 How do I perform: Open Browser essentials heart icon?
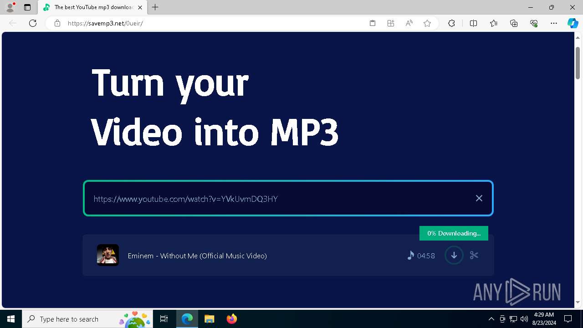coord(534,23)
